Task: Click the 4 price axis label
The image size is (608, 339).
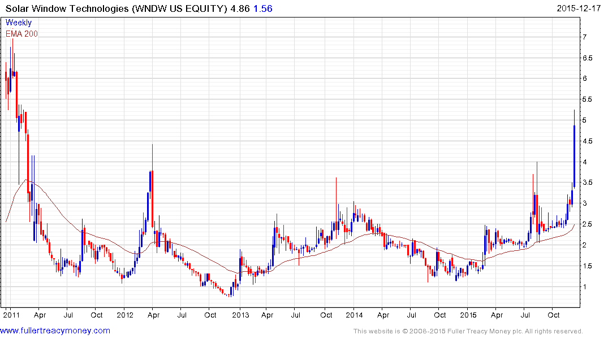Action: click(584, 162)
